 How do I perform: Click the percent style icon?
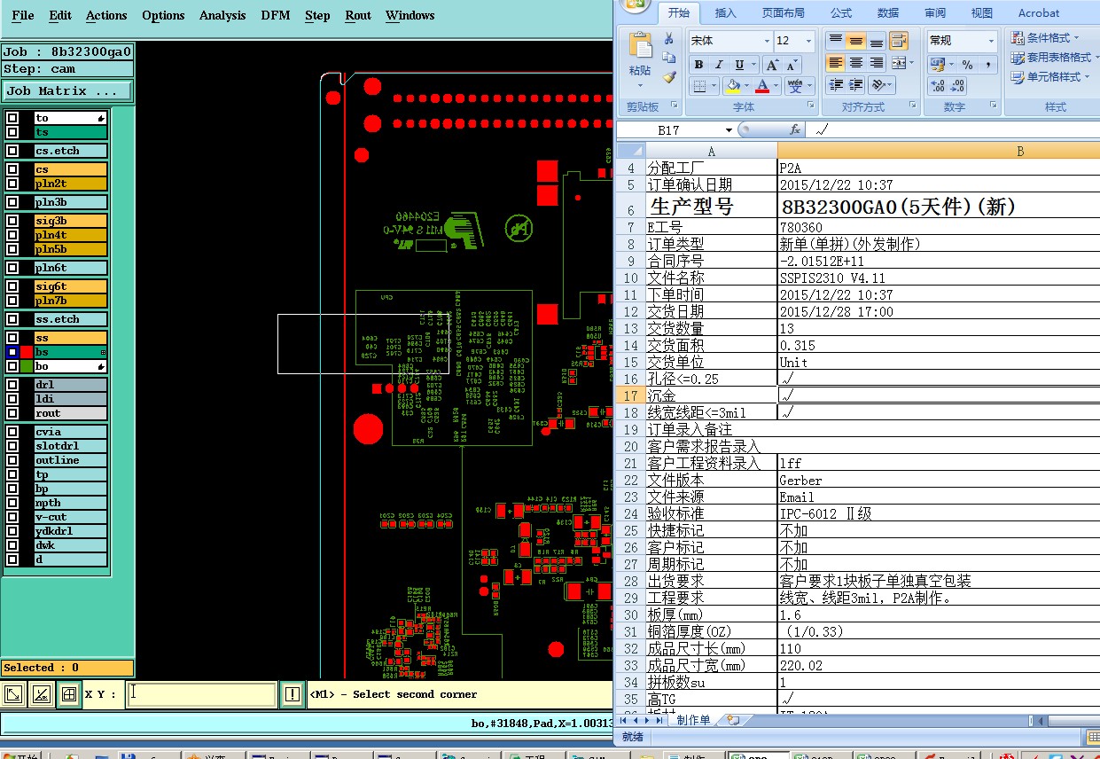click(x=967, y=65)
